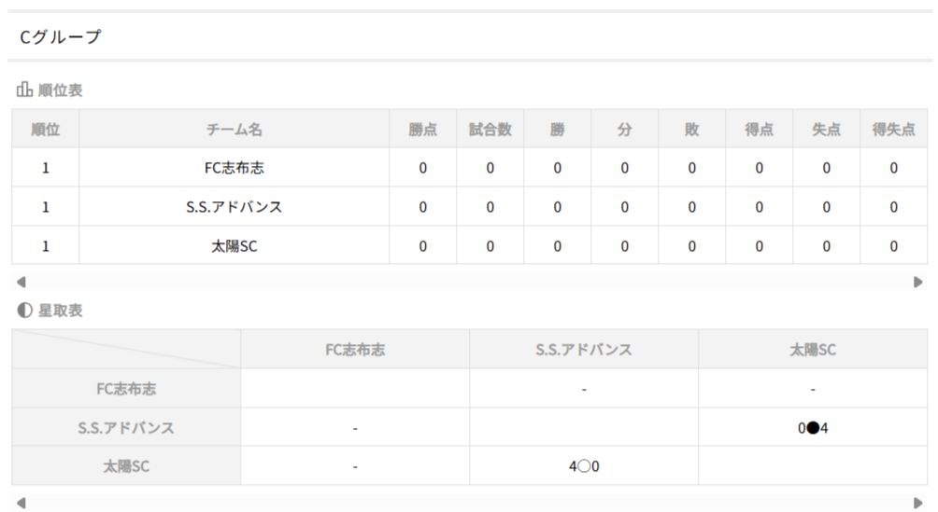This screenshot has width=938, height=512.
Task: Click the 太陽SC column header in 星取表
Action: click(813, 350)
